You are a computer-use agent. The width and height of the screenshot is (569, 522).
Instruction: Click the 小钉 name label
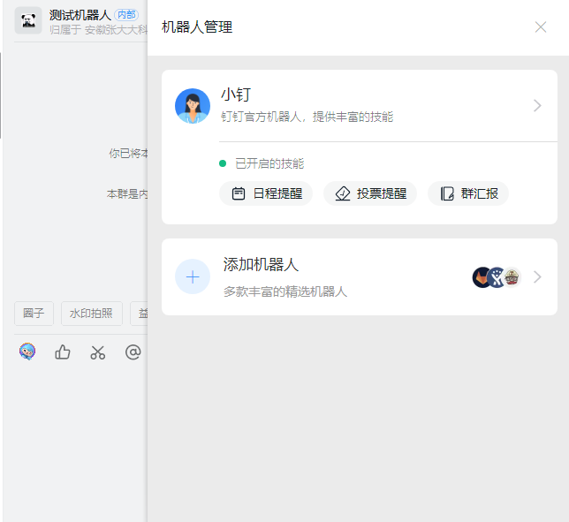(236, 95)
